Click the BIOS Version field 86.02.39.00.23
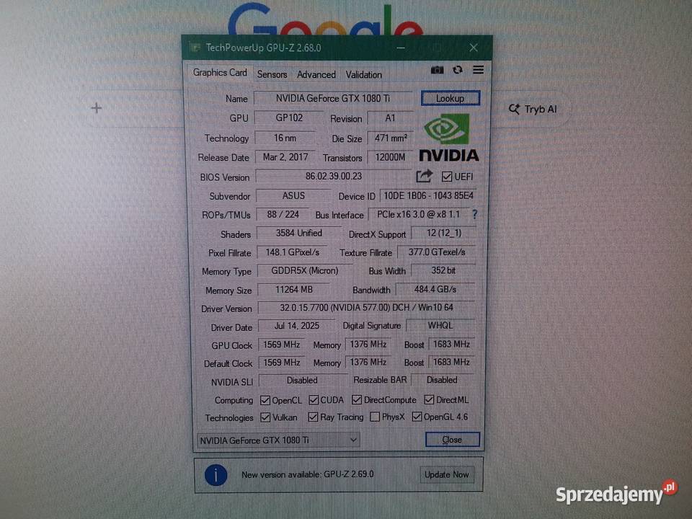The height and width of the screenshot is (519, 692). click(x=334, y=177)
